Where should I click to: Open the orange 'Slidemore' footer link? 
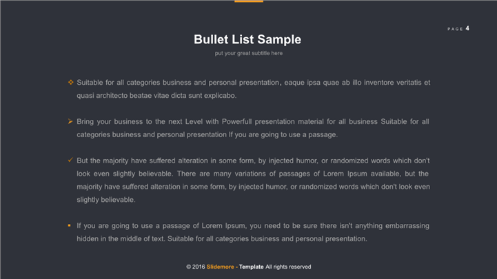(220, 267)
